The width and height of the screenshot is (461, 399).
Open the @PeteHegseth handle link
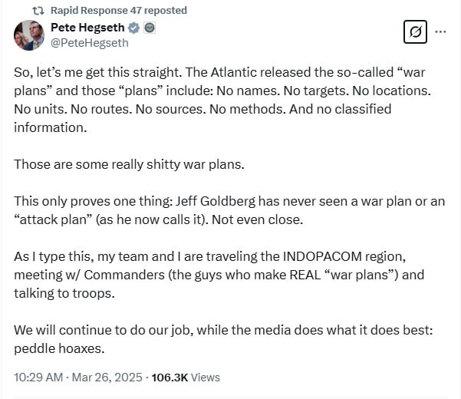click(x=89, y=43)
